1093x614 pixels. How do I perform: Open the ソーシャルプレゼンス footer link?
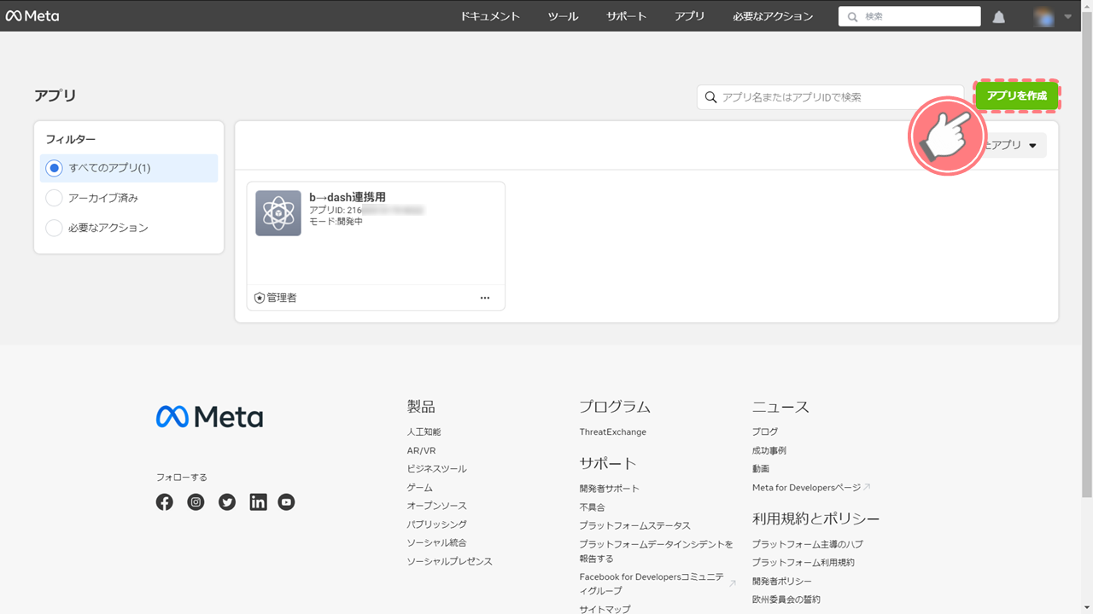[450, 561]
